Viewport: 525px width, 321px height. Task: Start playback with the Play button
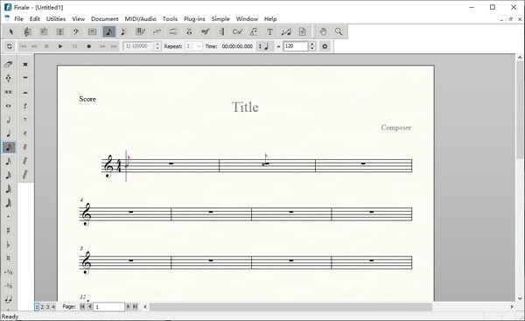click(60, 46)
